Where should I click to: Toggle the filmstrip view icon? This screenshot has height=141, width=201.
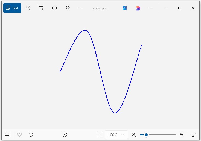click(x=7, y=135)
